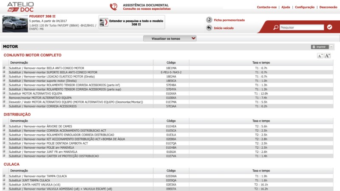Open the Ficha pormenorizada document icon
Screen dimensions: 340x191
[x=209, y=20]
